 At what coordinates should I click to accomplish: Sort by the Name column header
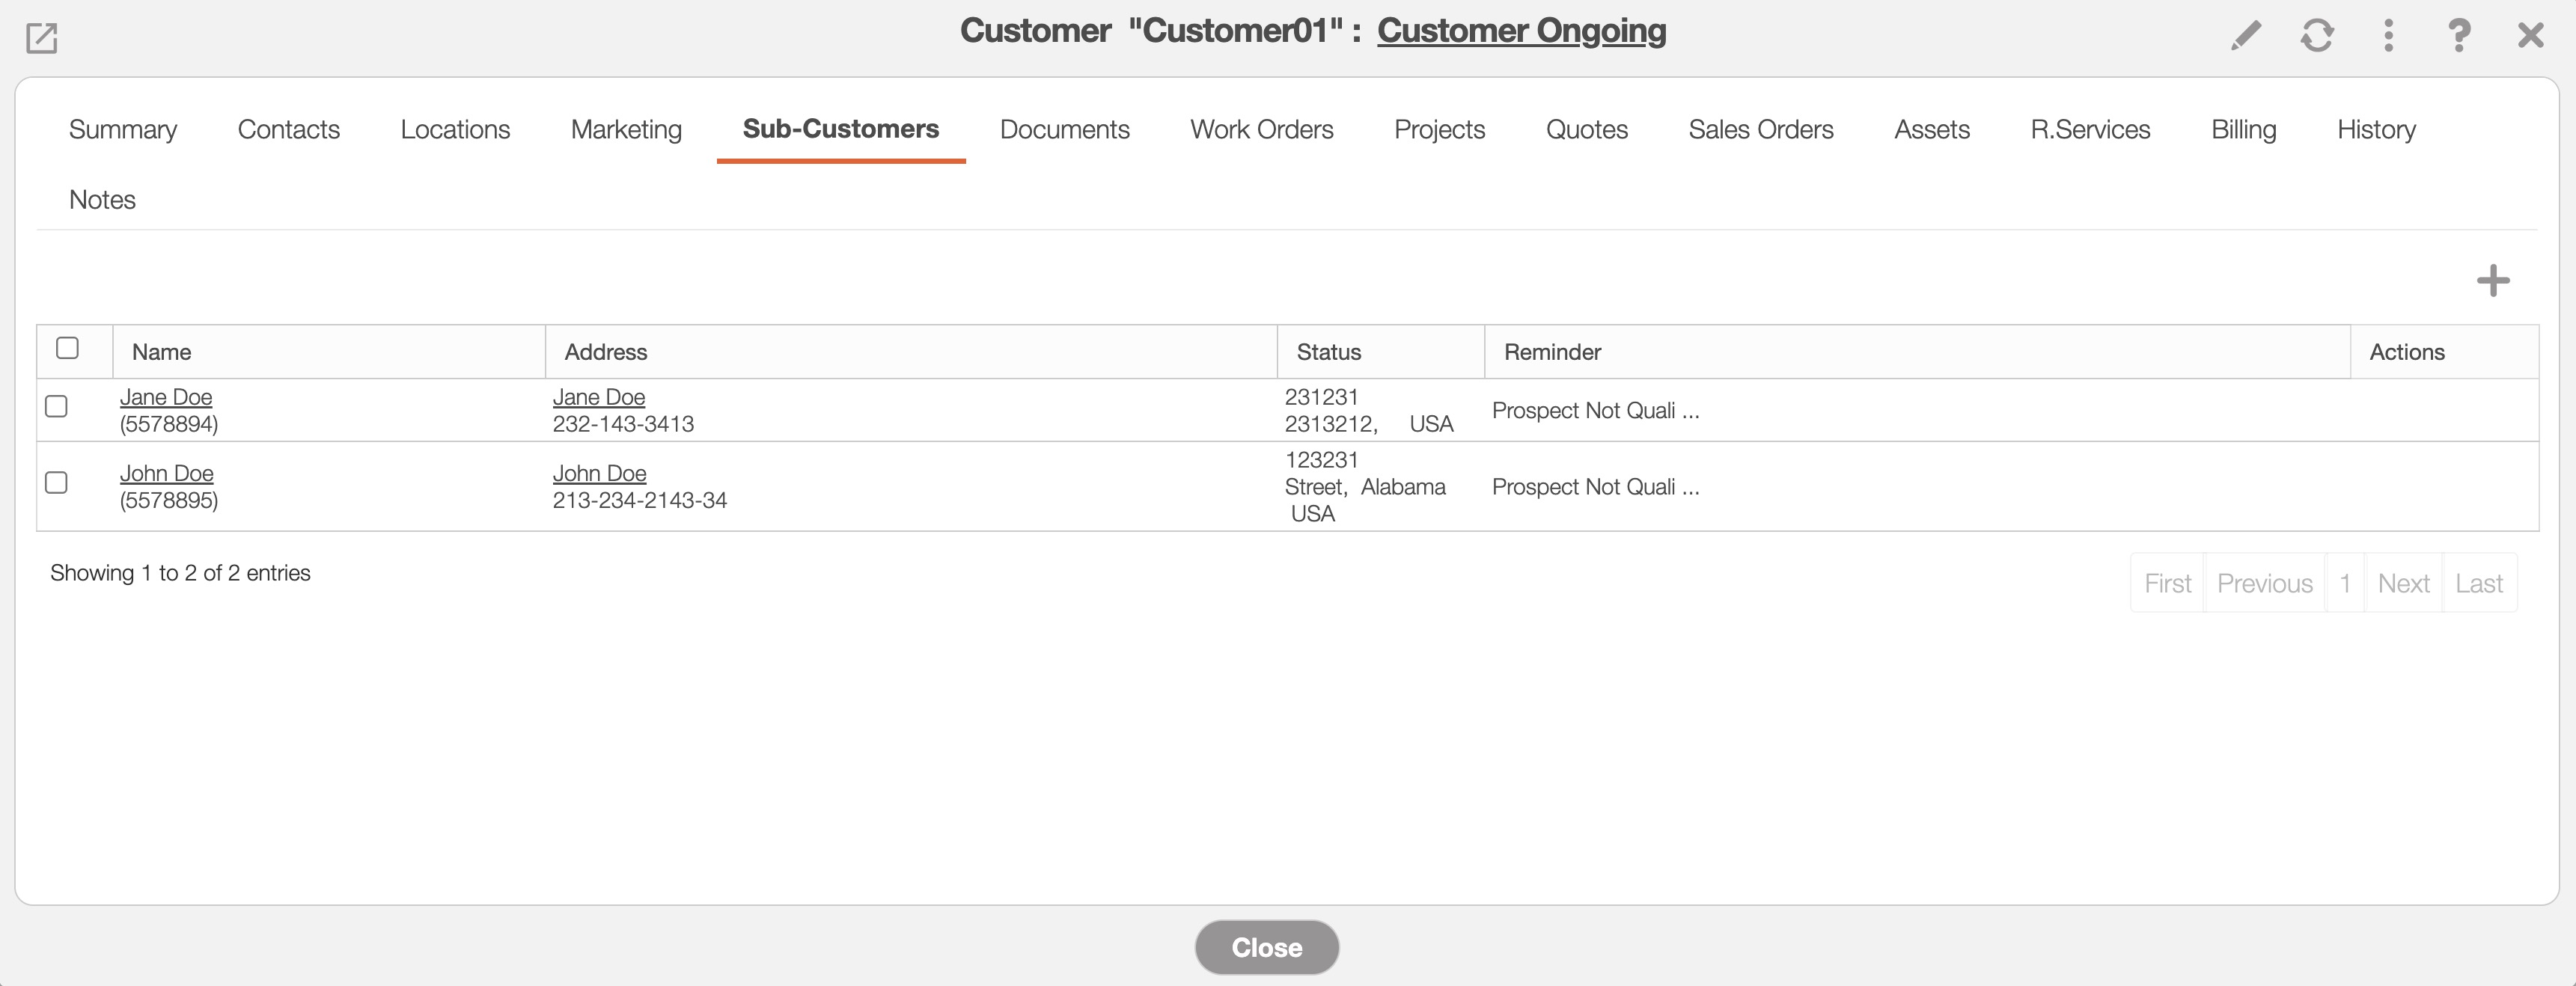[x=162, y=352]
